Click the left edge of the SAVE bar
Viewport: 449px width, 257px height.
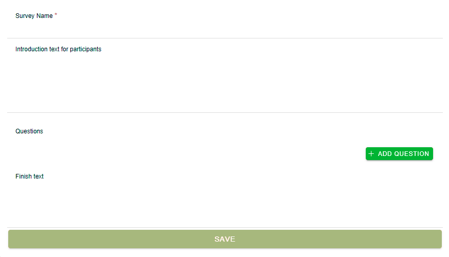coord(11,239)
